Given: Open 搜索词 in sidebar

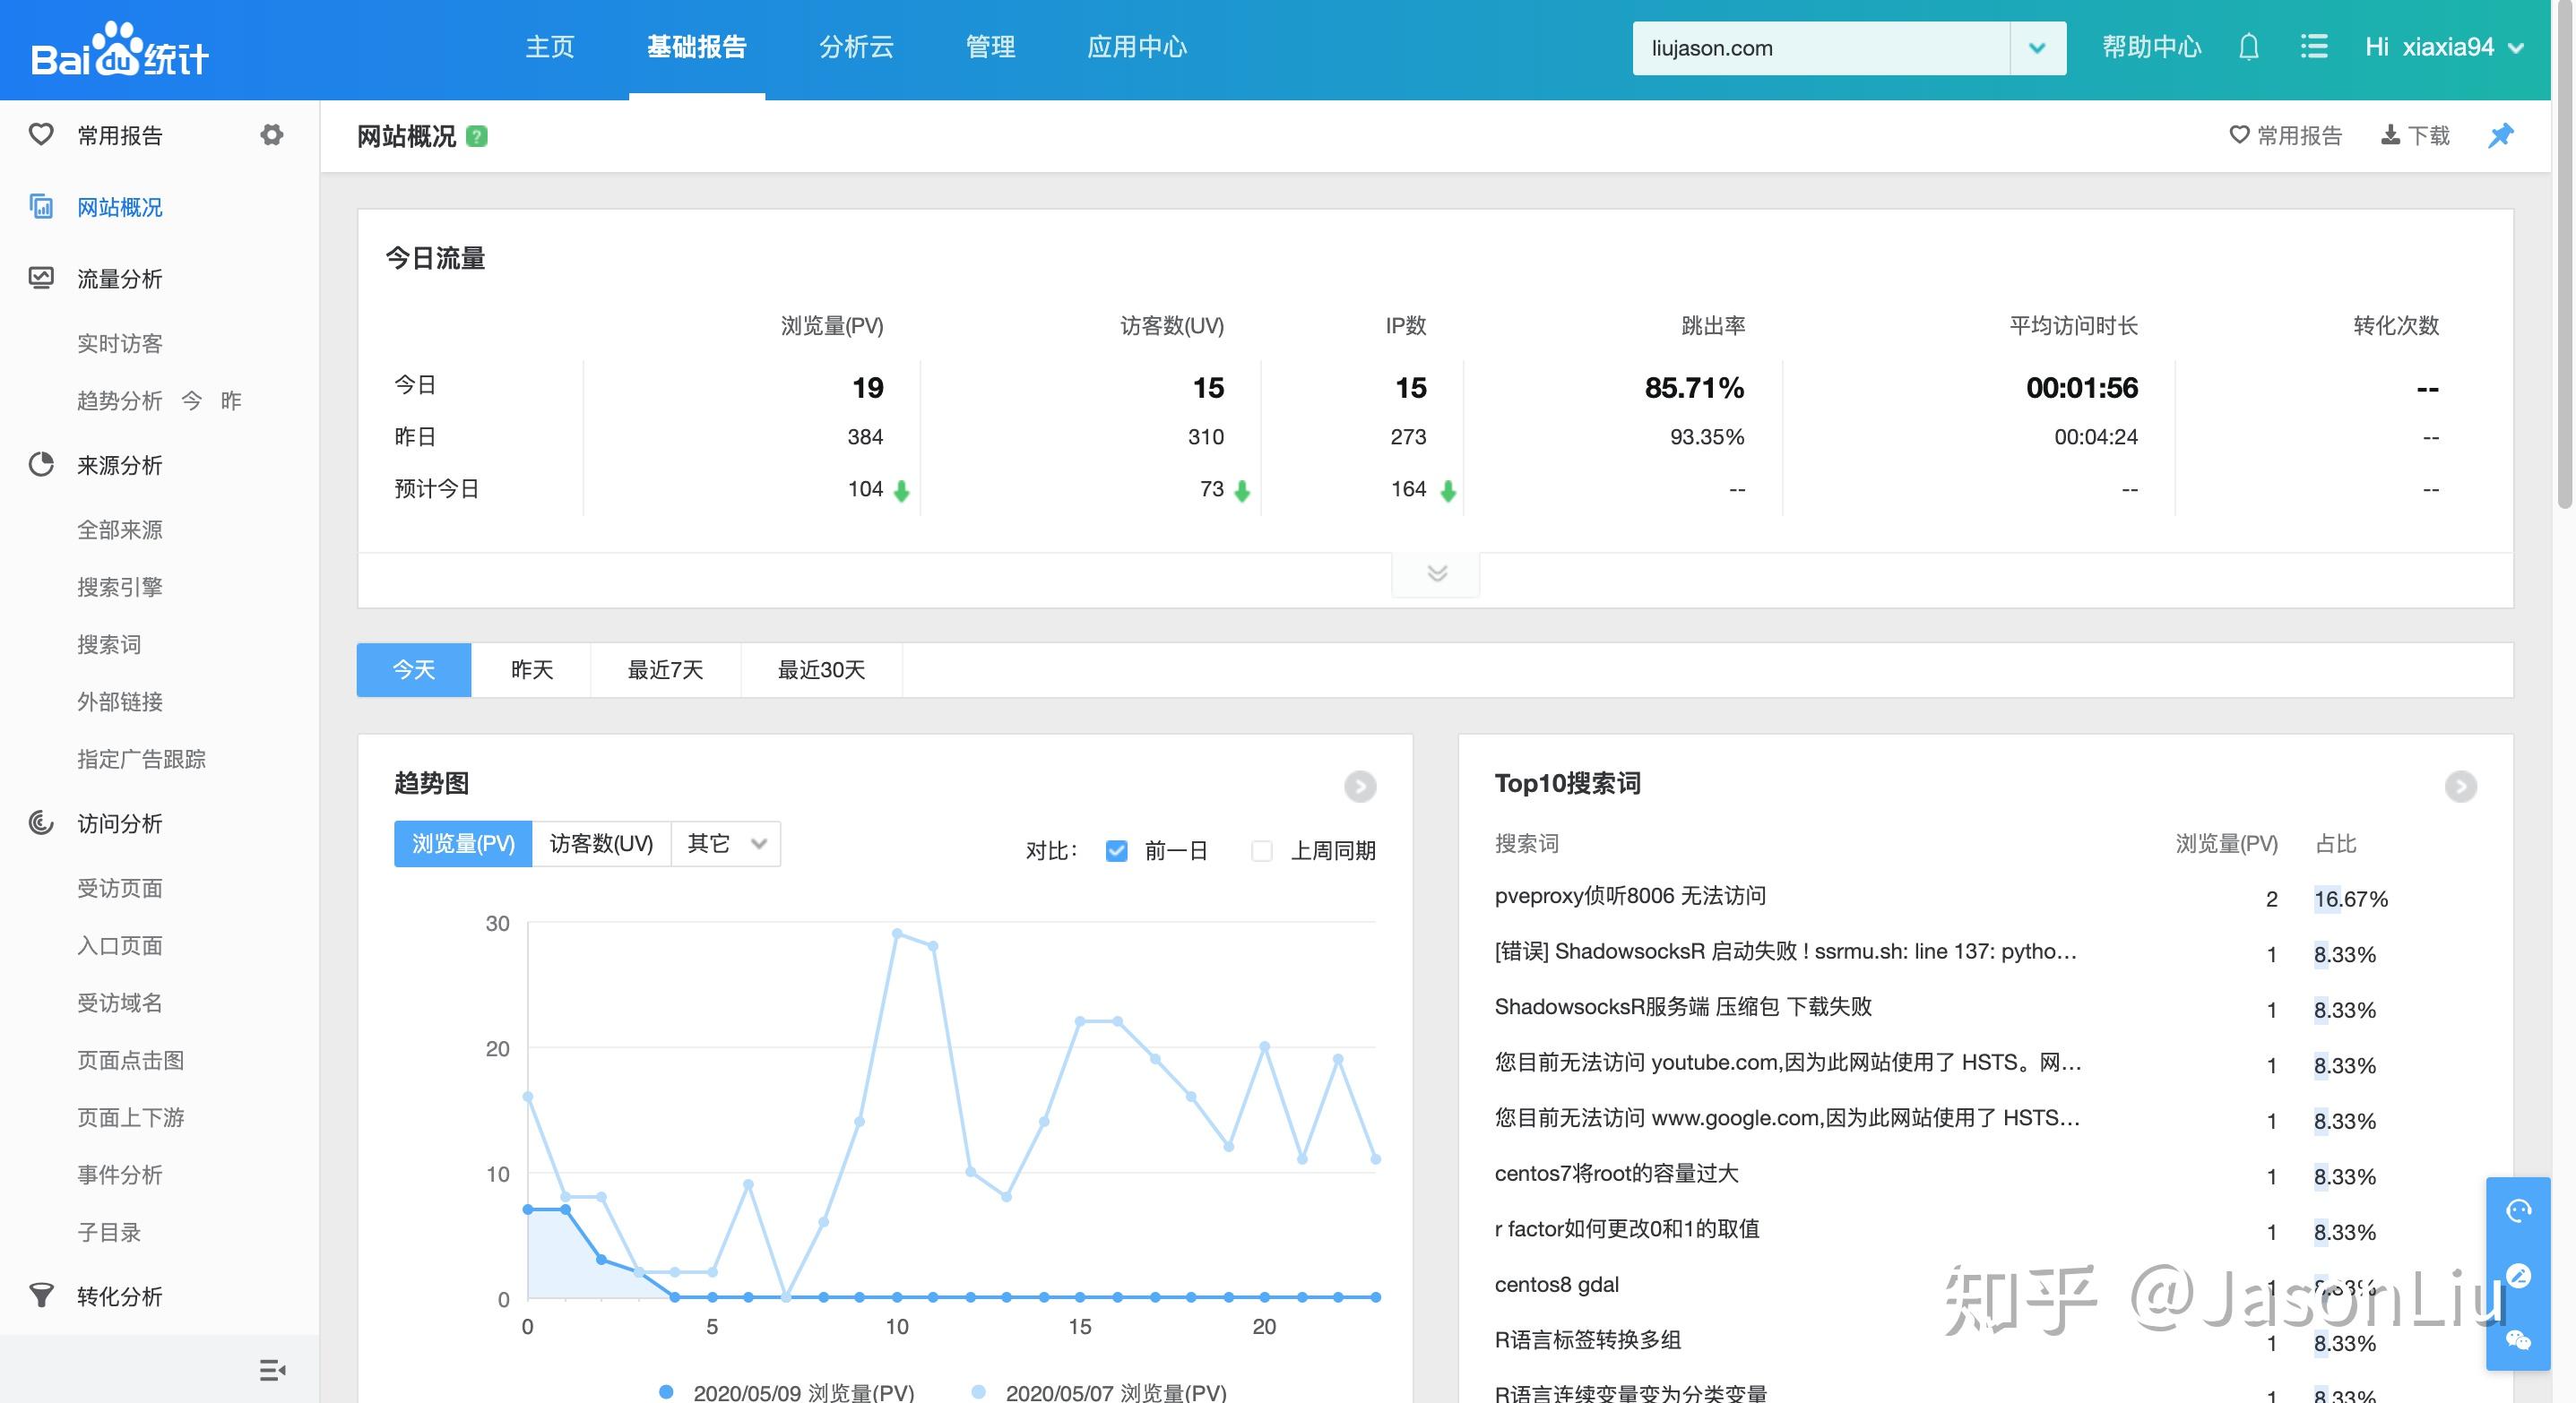Looking at the screenshot, I should pos(109,644).
